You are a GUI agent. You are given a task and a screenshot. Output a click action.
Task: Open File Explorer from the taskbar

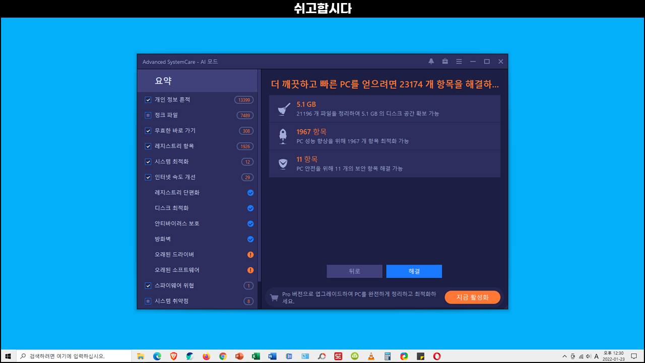point(141,356)
